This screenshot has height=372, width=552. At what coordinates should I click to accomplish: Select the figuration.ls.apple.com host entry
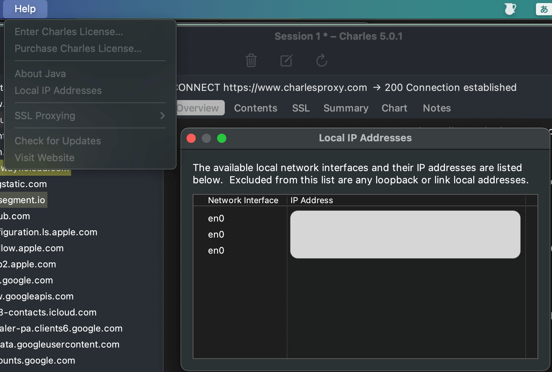point(49,232)
